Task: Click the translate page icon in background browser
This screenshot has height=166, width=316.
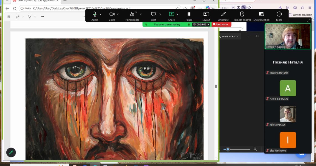Action: [x=244, y=8]
